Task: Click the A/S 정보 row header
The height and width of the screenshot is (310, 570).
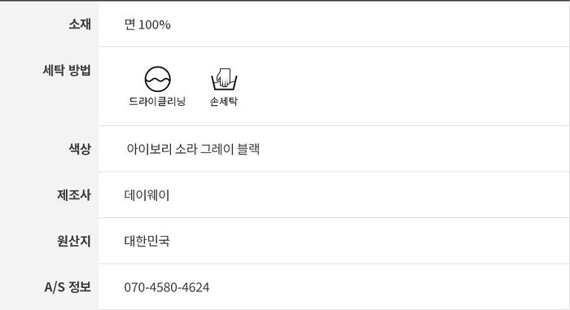Action: [68, 287]
